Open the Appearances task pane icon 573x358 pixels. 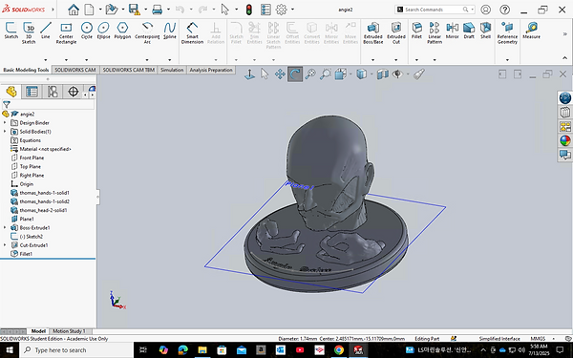pyautogui.click(x=565, y=140)
